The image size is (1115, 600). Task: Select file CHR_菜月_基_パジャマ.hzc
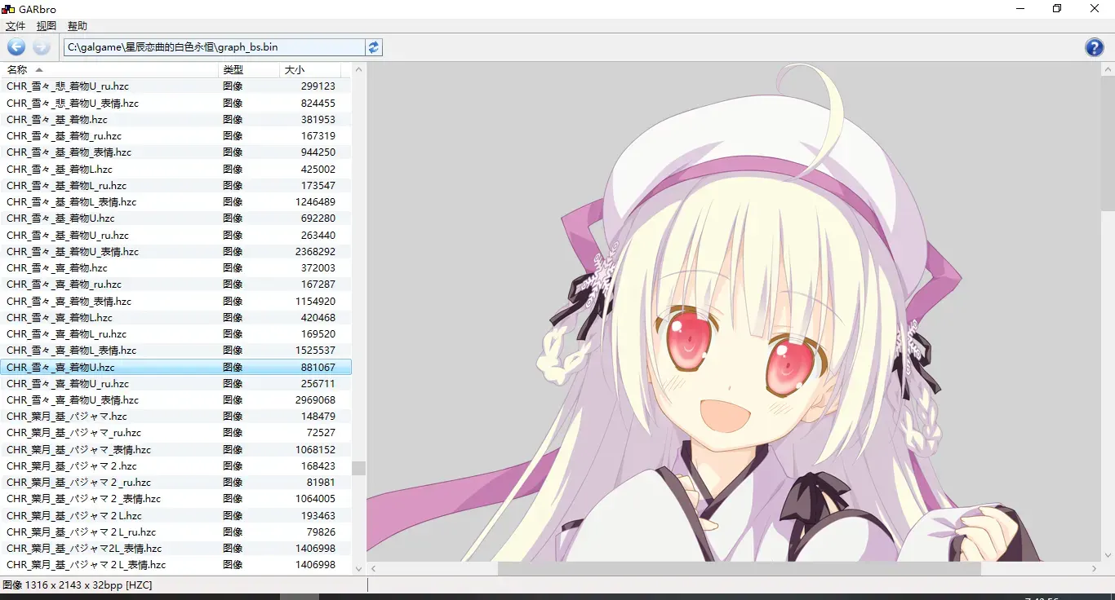[175, 416]
